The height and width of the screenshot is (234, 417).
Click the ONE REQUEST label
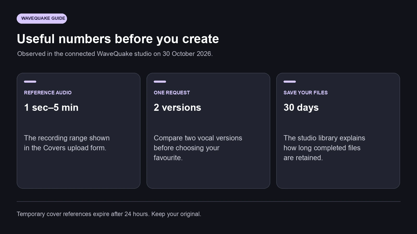point(172,93)
